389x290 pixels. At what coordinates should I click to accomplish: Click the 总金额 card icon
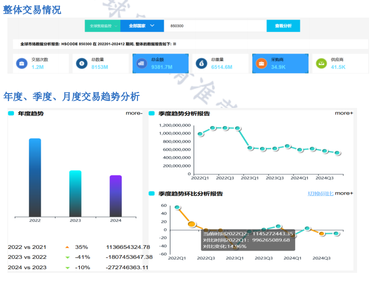point(141,63)
